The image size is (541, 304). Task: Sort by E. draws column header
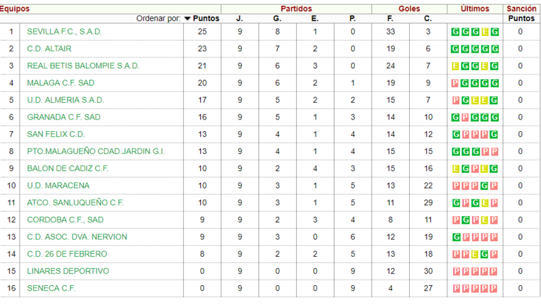(x=314, y=19)
